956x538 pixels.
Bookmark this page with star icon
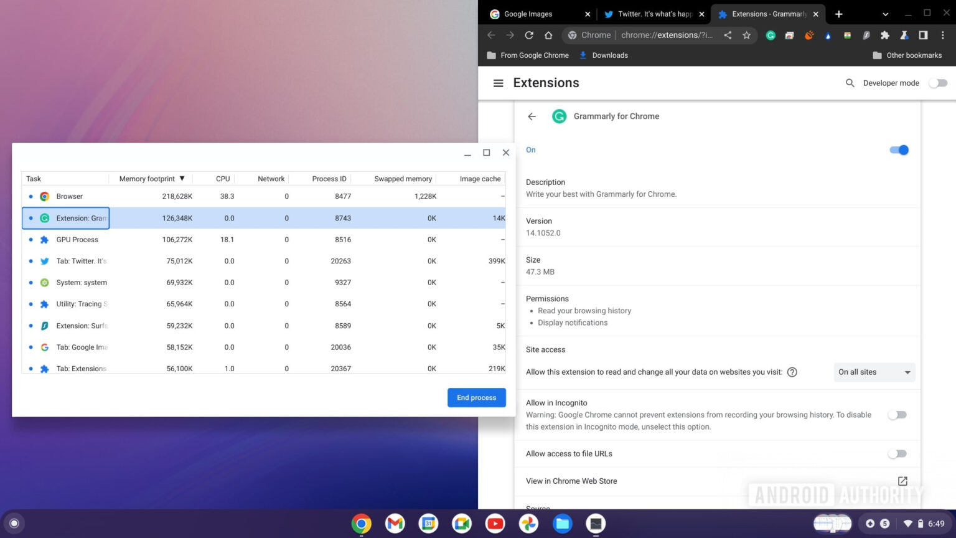point(747,35)
